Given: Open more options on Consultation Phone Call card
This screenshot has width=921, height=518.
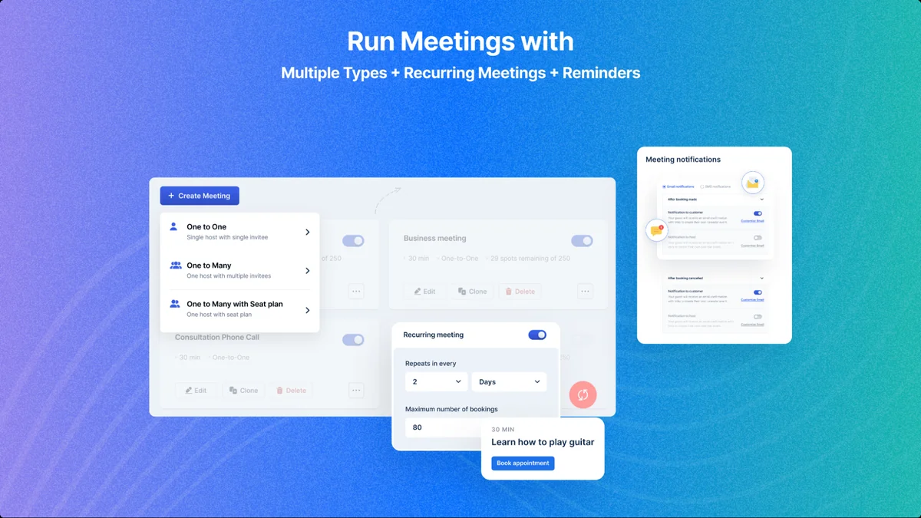Looking at the screenshot, I should tap(356, 390).
